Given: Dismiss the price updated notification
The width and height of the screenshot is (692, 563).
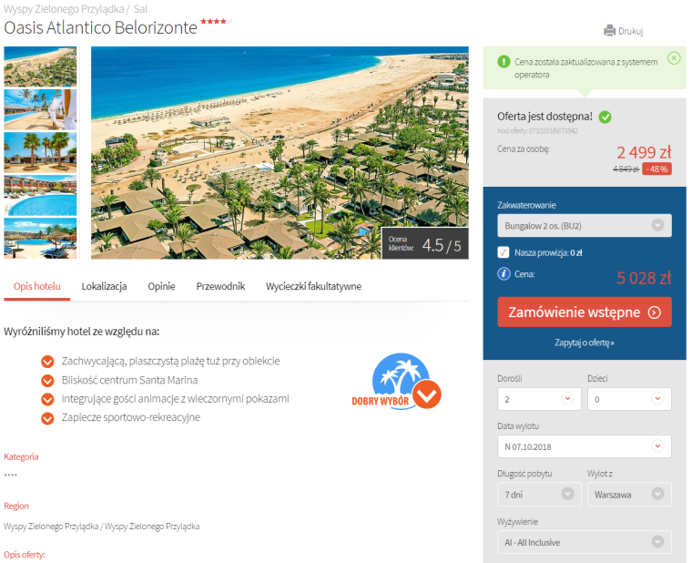Looking at the screenshot, I should [x=673, y=58].
